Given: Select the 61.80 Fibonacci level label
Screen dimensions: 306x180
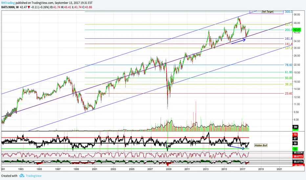Looking at the screenshot, I should [289, 72].
